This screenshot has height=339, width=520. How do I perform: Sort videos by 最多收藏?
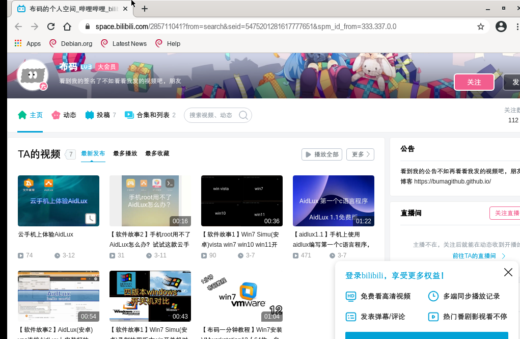pyautogui.click(x=157, y=153)
